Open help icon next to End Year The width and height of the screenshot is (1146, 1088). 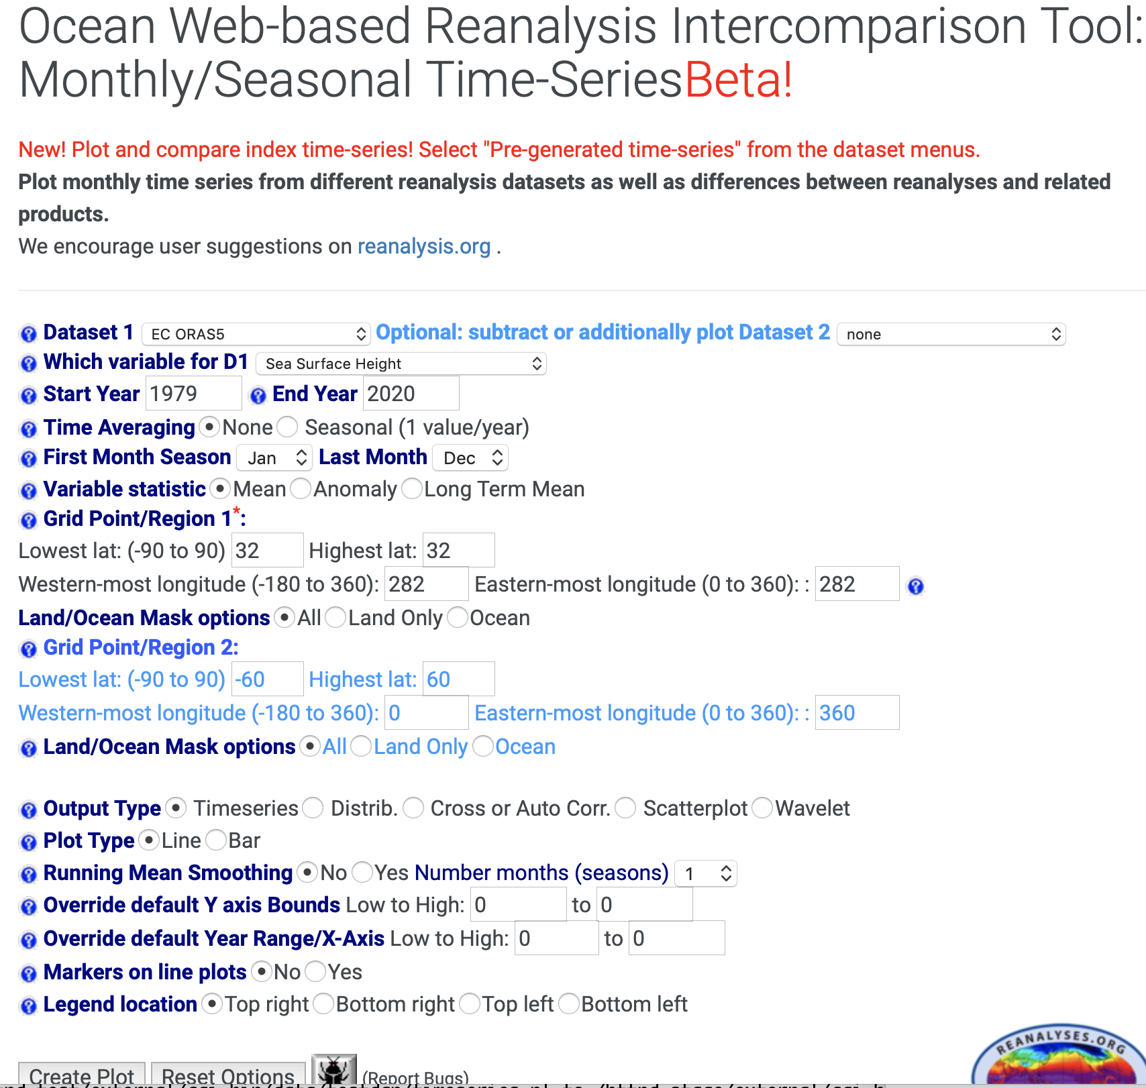(258, 396)
